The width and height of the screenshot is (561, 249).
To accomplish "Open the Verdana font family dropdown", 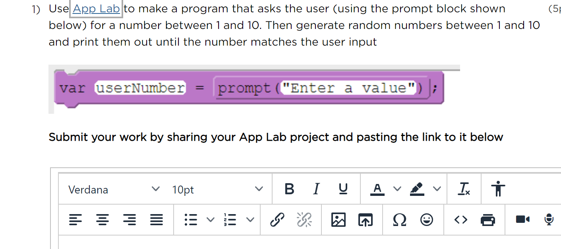I will (111, 190).
